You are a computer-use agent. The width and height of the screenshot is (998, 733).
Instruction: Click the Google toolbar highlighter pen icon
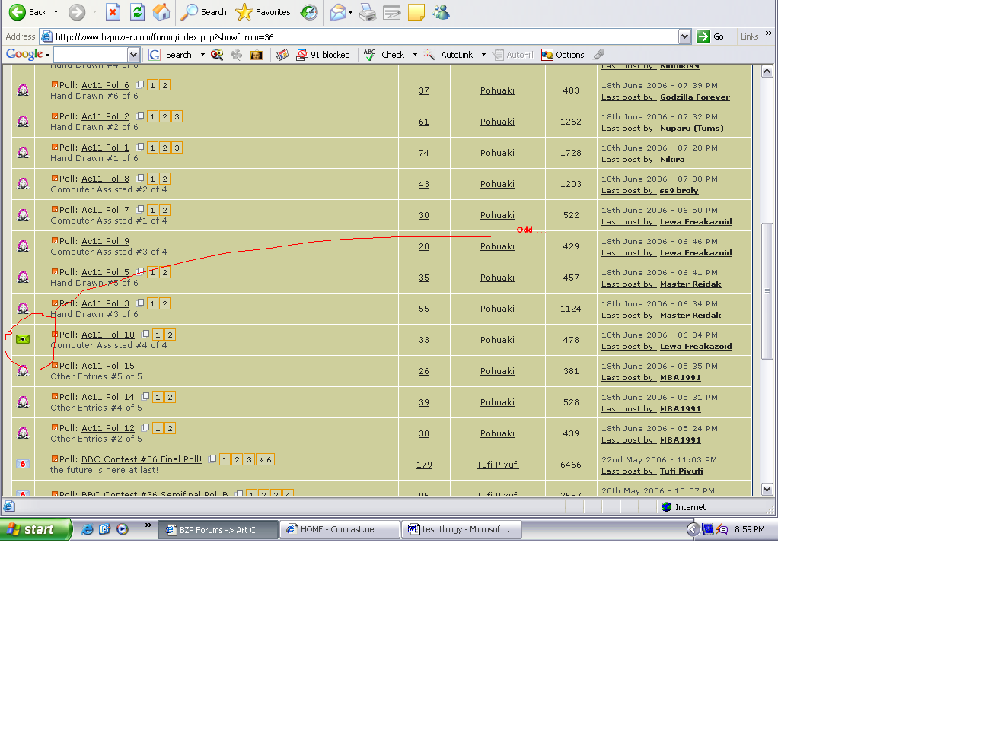pos(599,55)
